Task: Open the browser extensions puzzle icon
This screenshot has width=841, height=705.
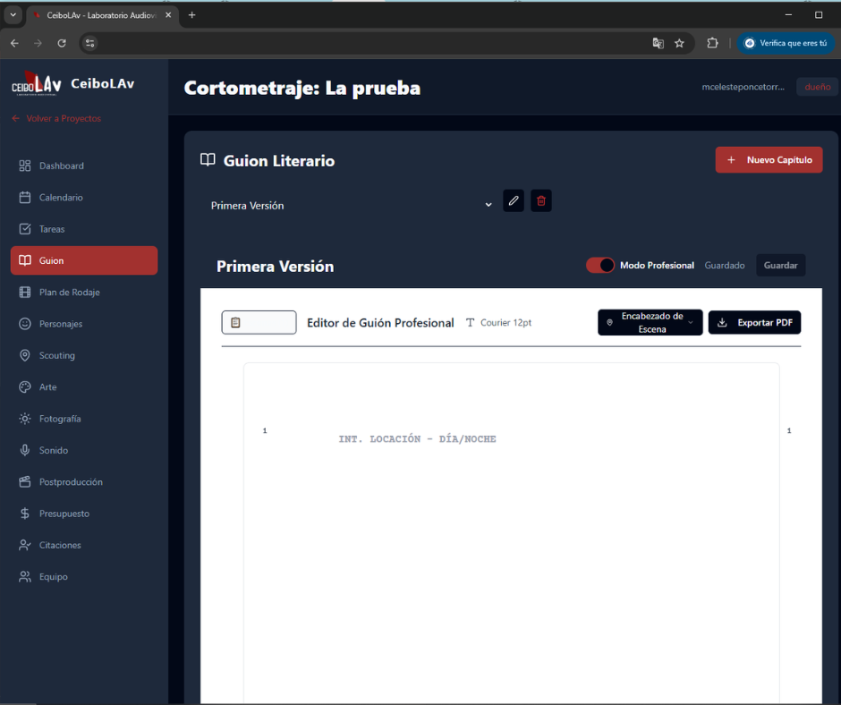Action: point(712,43)
